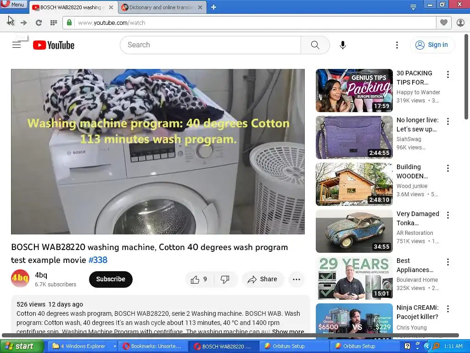This screenshot has height=353, width=470.
Task: Open the tab list menu icon
Action: click(413, 7)
